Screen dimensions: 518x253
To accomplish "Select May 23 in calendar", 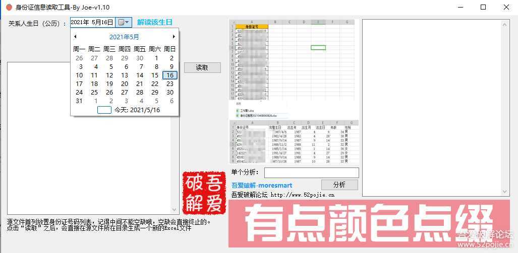I will [x=170, y=83].
